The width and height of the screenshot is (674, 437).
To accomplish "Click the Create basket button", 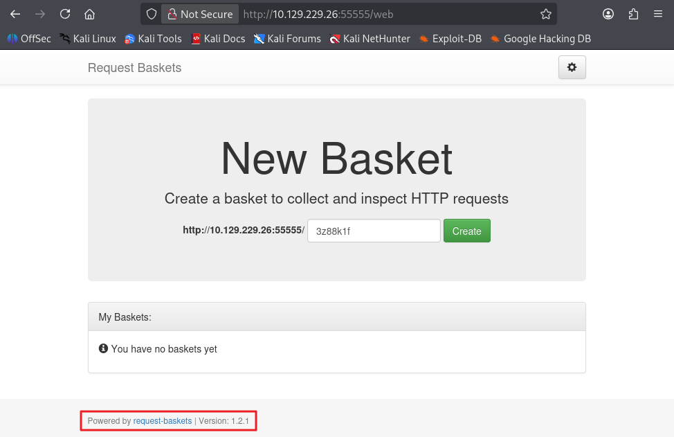I will pyautogui.click(x=466, y=231).
